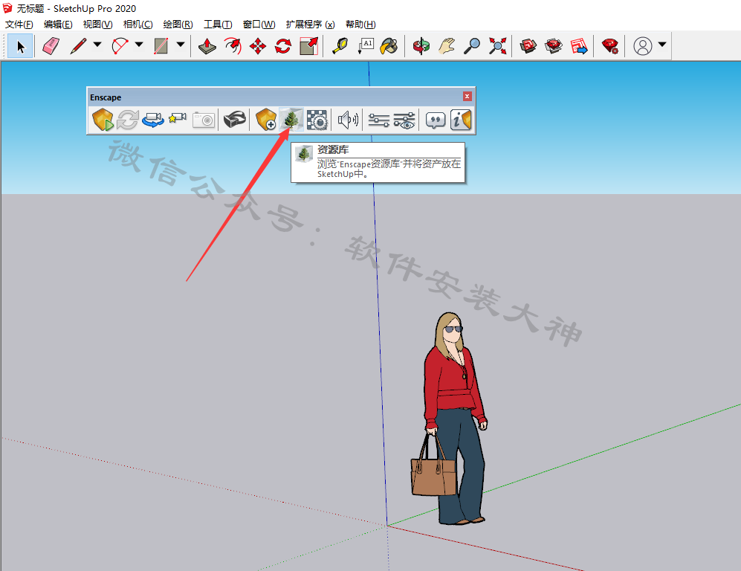The height and width of the screenshot is (571, 741).
Task: Pick the Rotate tool
Action: click(x=283, y=46)
